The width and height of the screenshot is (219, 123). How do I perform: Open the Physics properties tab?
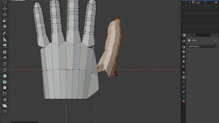(x=184, y=87)
